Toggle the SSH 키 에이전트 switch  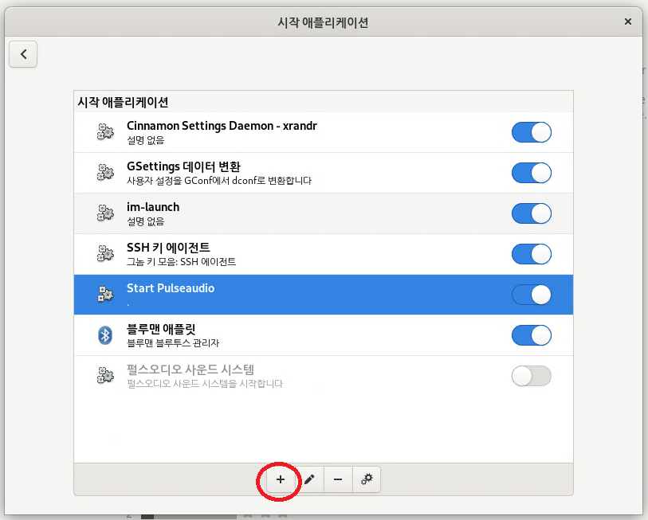pos(532,253)
